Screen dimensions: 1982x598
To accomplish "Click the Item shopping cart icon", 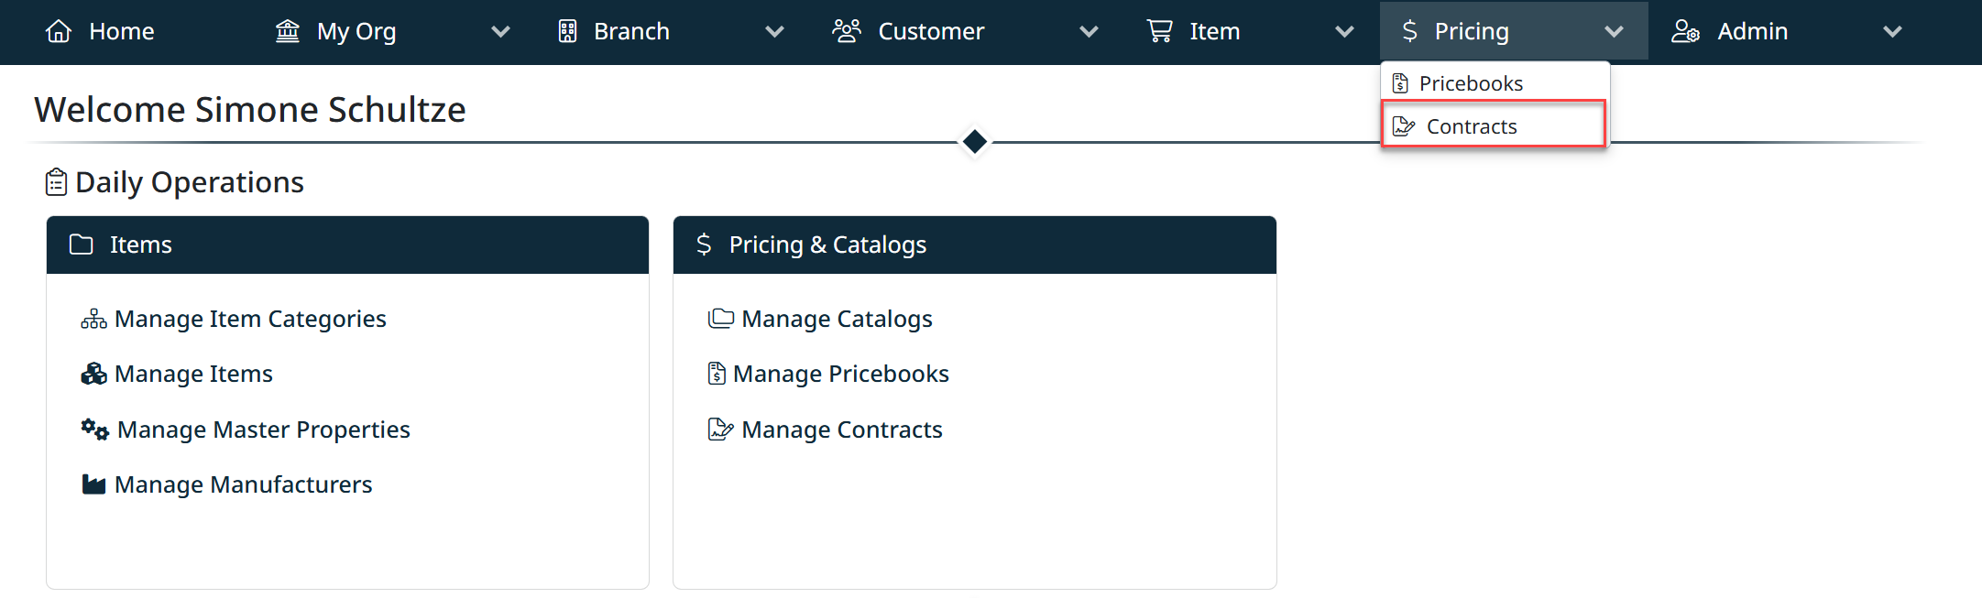I will coord(1160,32).
